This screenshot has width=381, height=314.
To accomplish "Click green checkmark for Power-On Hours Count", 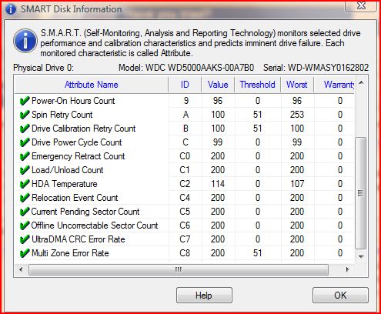I will [25, 101].
